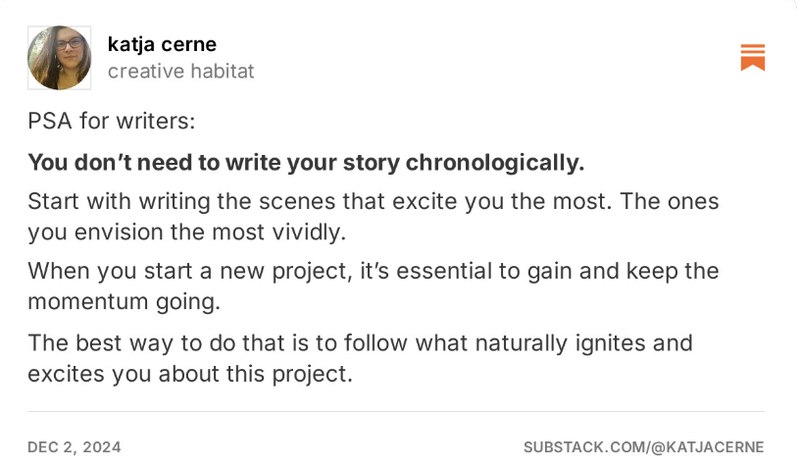Click the line starting "The best way"
The width and height of the screenshot is (800, 467).
click(x=360, y=342)
